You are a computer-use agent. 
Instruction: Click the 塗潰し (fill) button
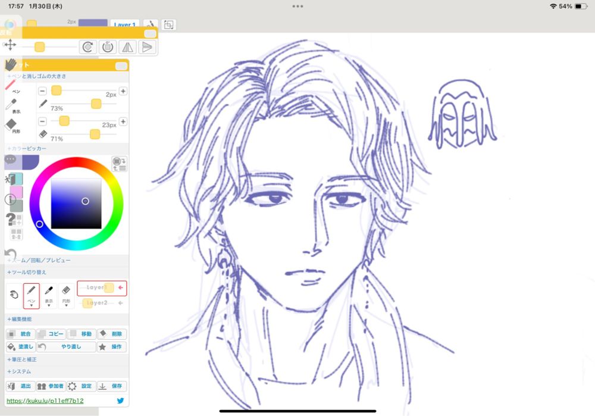pyautogui.click(x=20, y=346)
